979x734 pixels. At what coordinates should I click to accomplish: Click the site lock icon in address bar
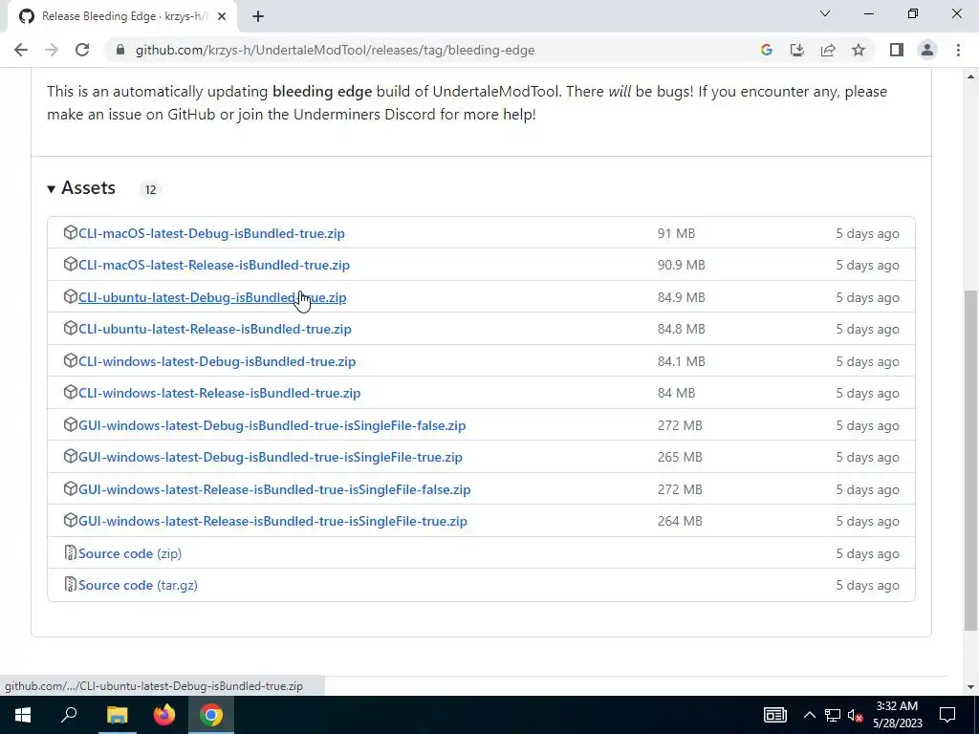point(120,50)
